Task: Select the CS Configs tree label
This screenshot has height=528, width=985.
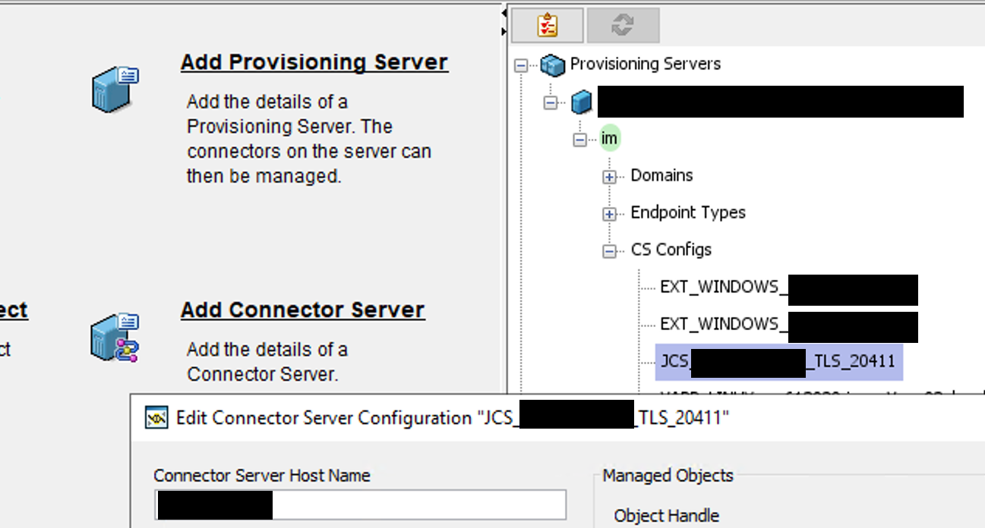Action: (x=671, y=250)
